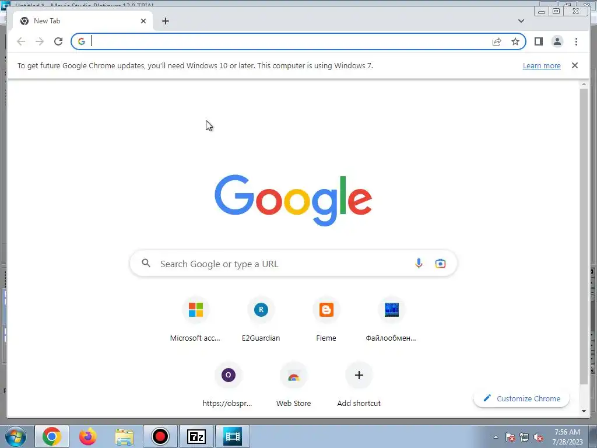
Task: Click the Learn more link
Action: tap(542, 65)
